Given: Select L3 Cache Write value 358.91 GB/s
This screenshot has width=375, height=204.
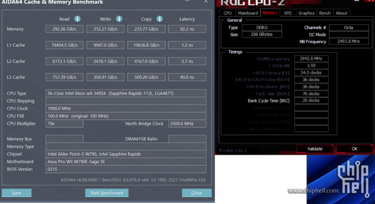Looking at the screenshot, I should pos(105,77).
